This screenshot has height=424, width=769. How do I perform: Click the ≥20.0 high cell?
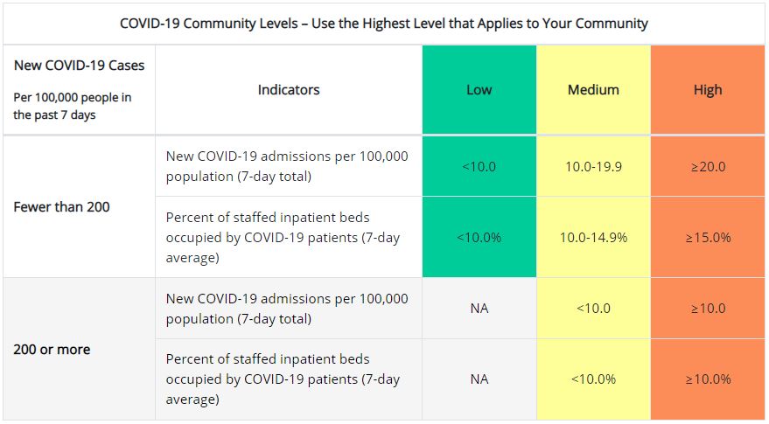(x=708, y=166)
